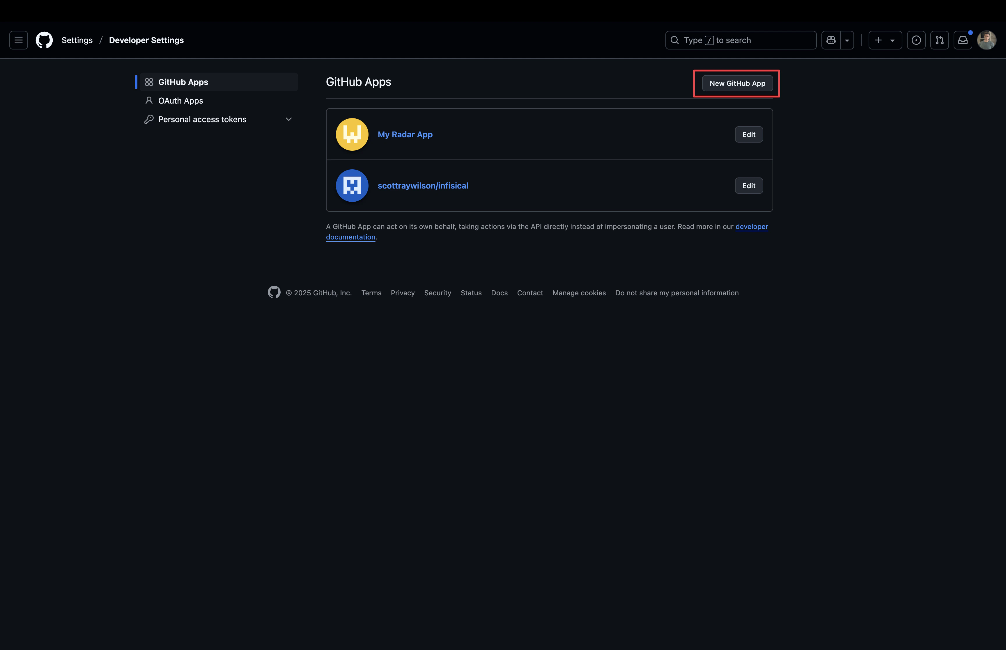The width and height of the screenshot is (1006, 650).
Task: Open the Security footer link
Action: click(437, 293)
